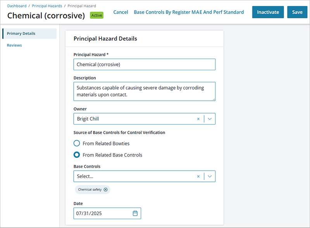The height and width of the screenshot is (228, 310).
Task: Click into the Principal Hazard name field
Action: click(145, 64)
